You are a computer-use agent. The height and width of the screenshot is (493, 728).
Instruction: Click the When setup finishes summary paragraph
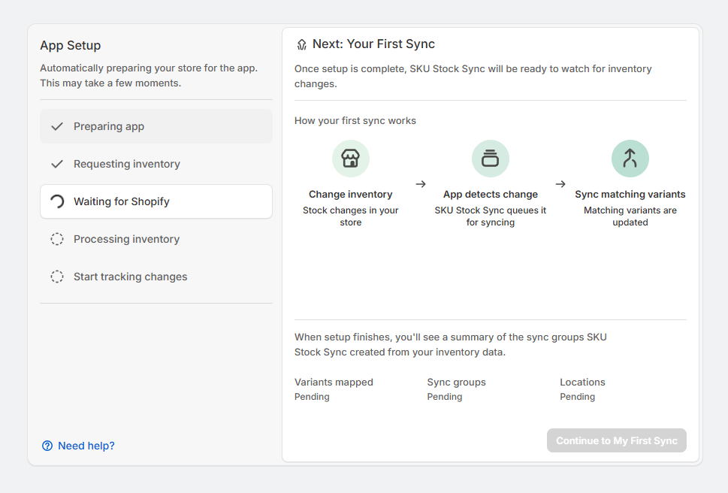(x=450, y=344)
